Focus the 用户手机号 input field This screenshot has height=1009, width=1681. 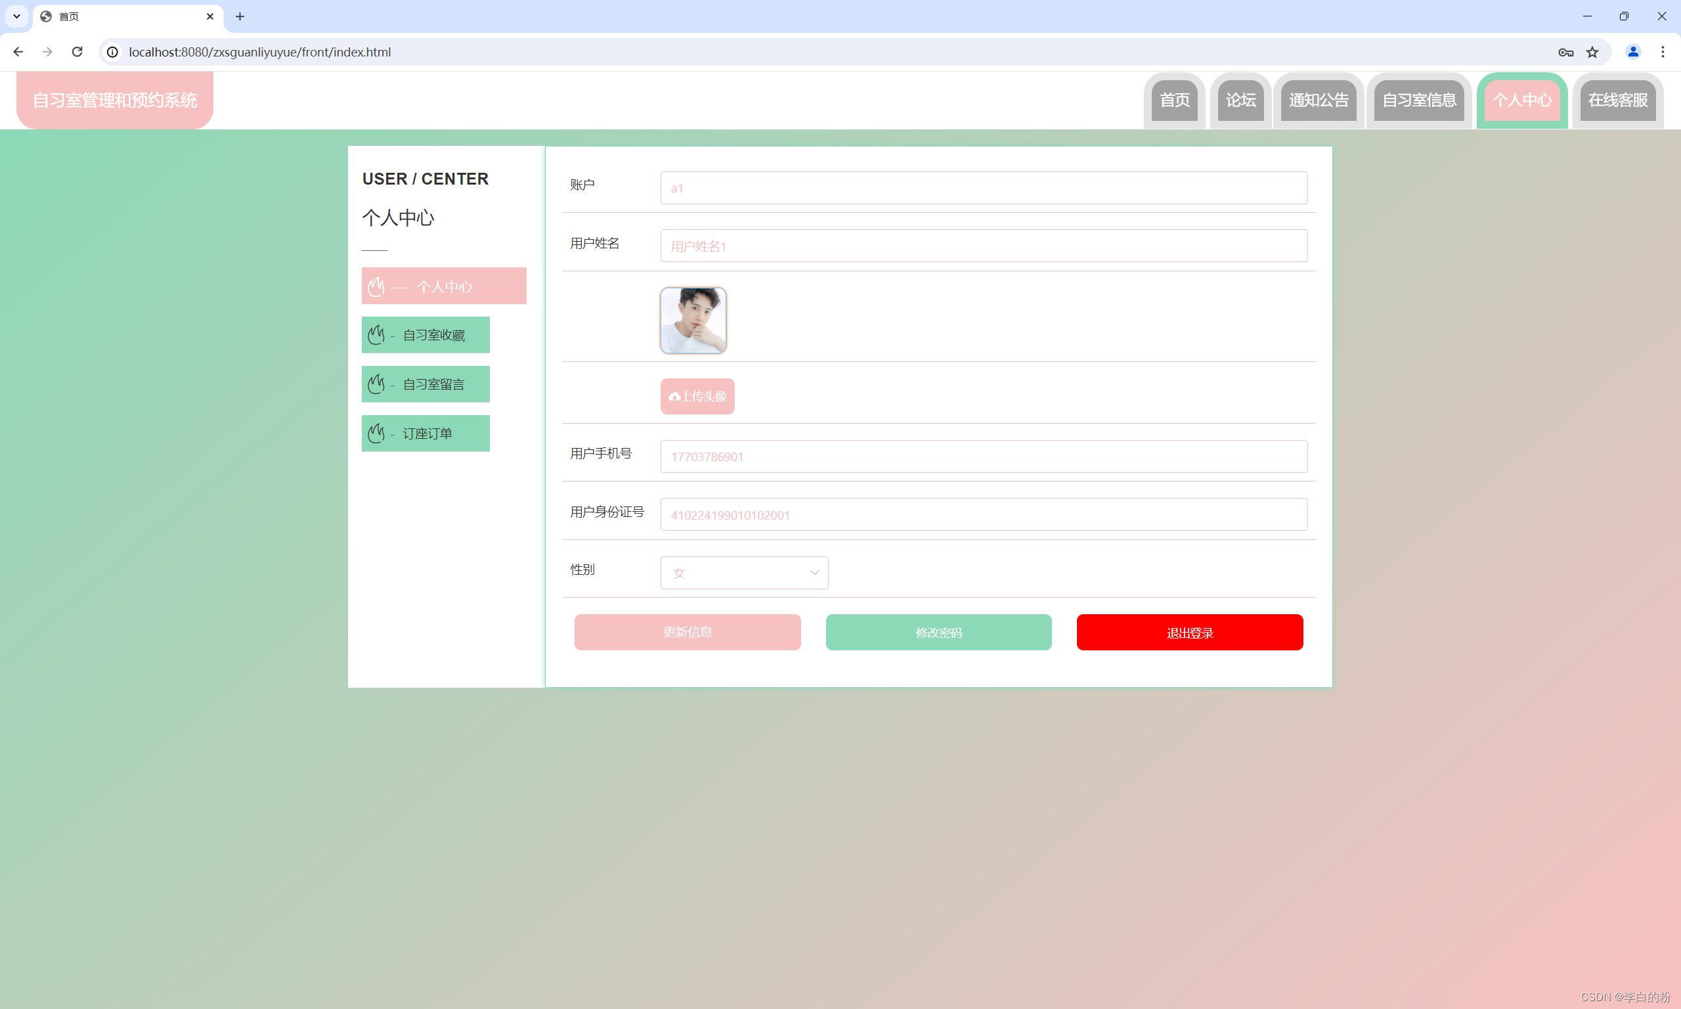983,457
